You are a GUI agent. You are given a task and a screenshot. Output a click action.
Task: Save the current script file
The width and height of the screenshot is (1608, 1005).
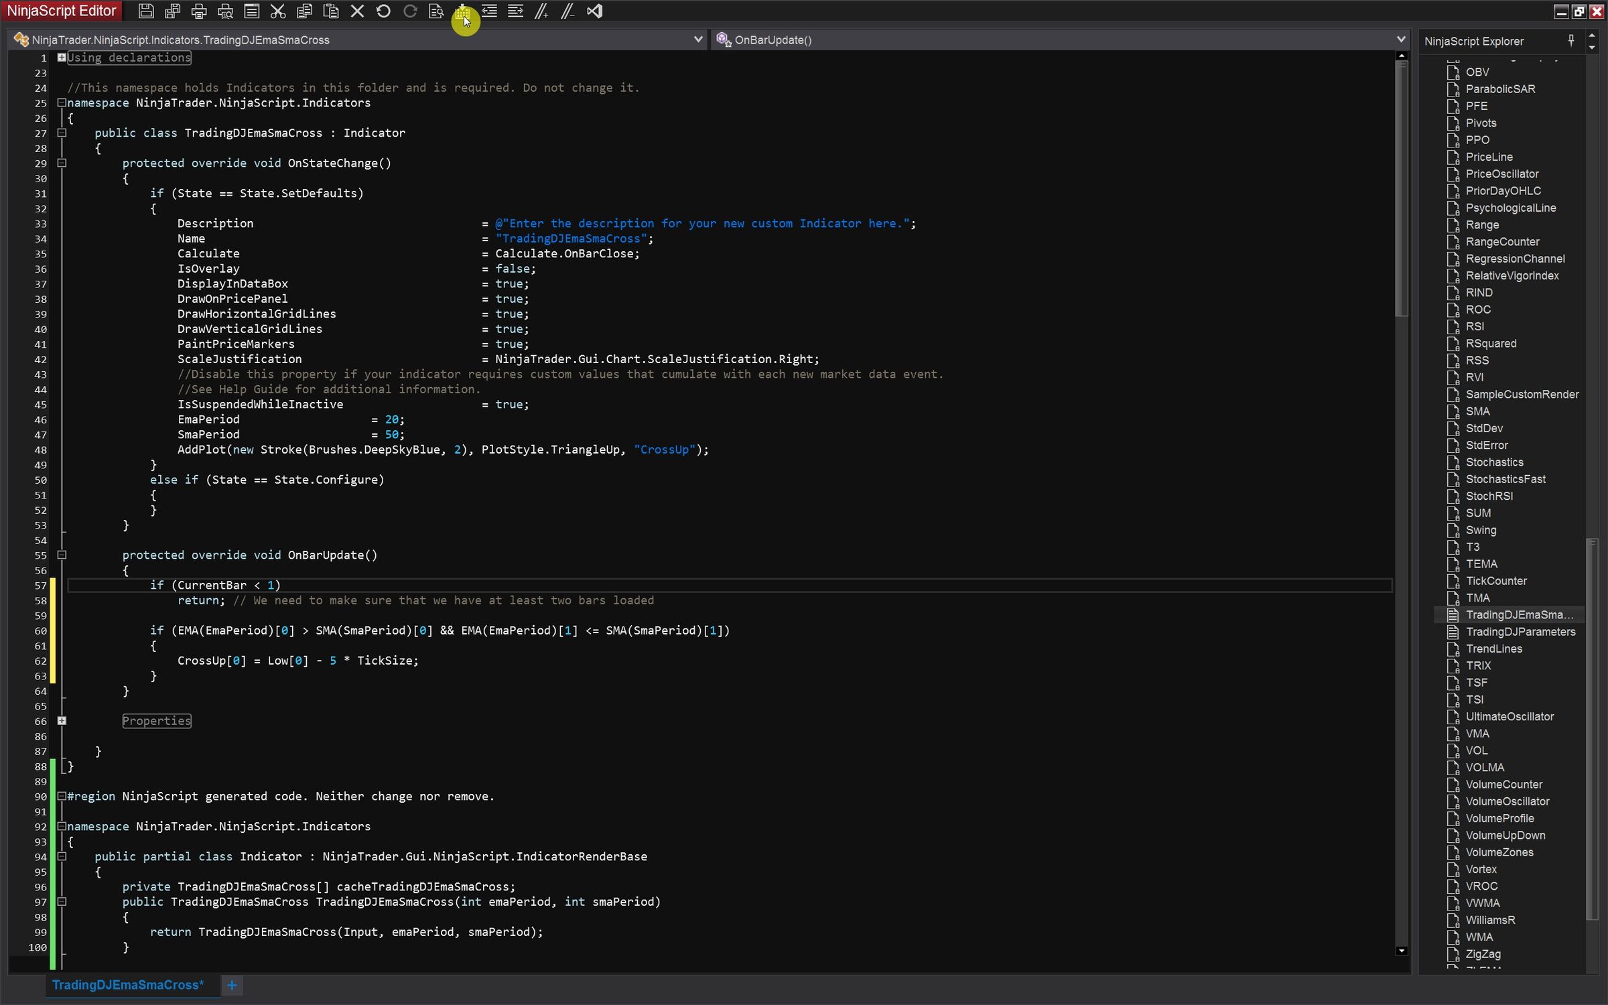145,11
